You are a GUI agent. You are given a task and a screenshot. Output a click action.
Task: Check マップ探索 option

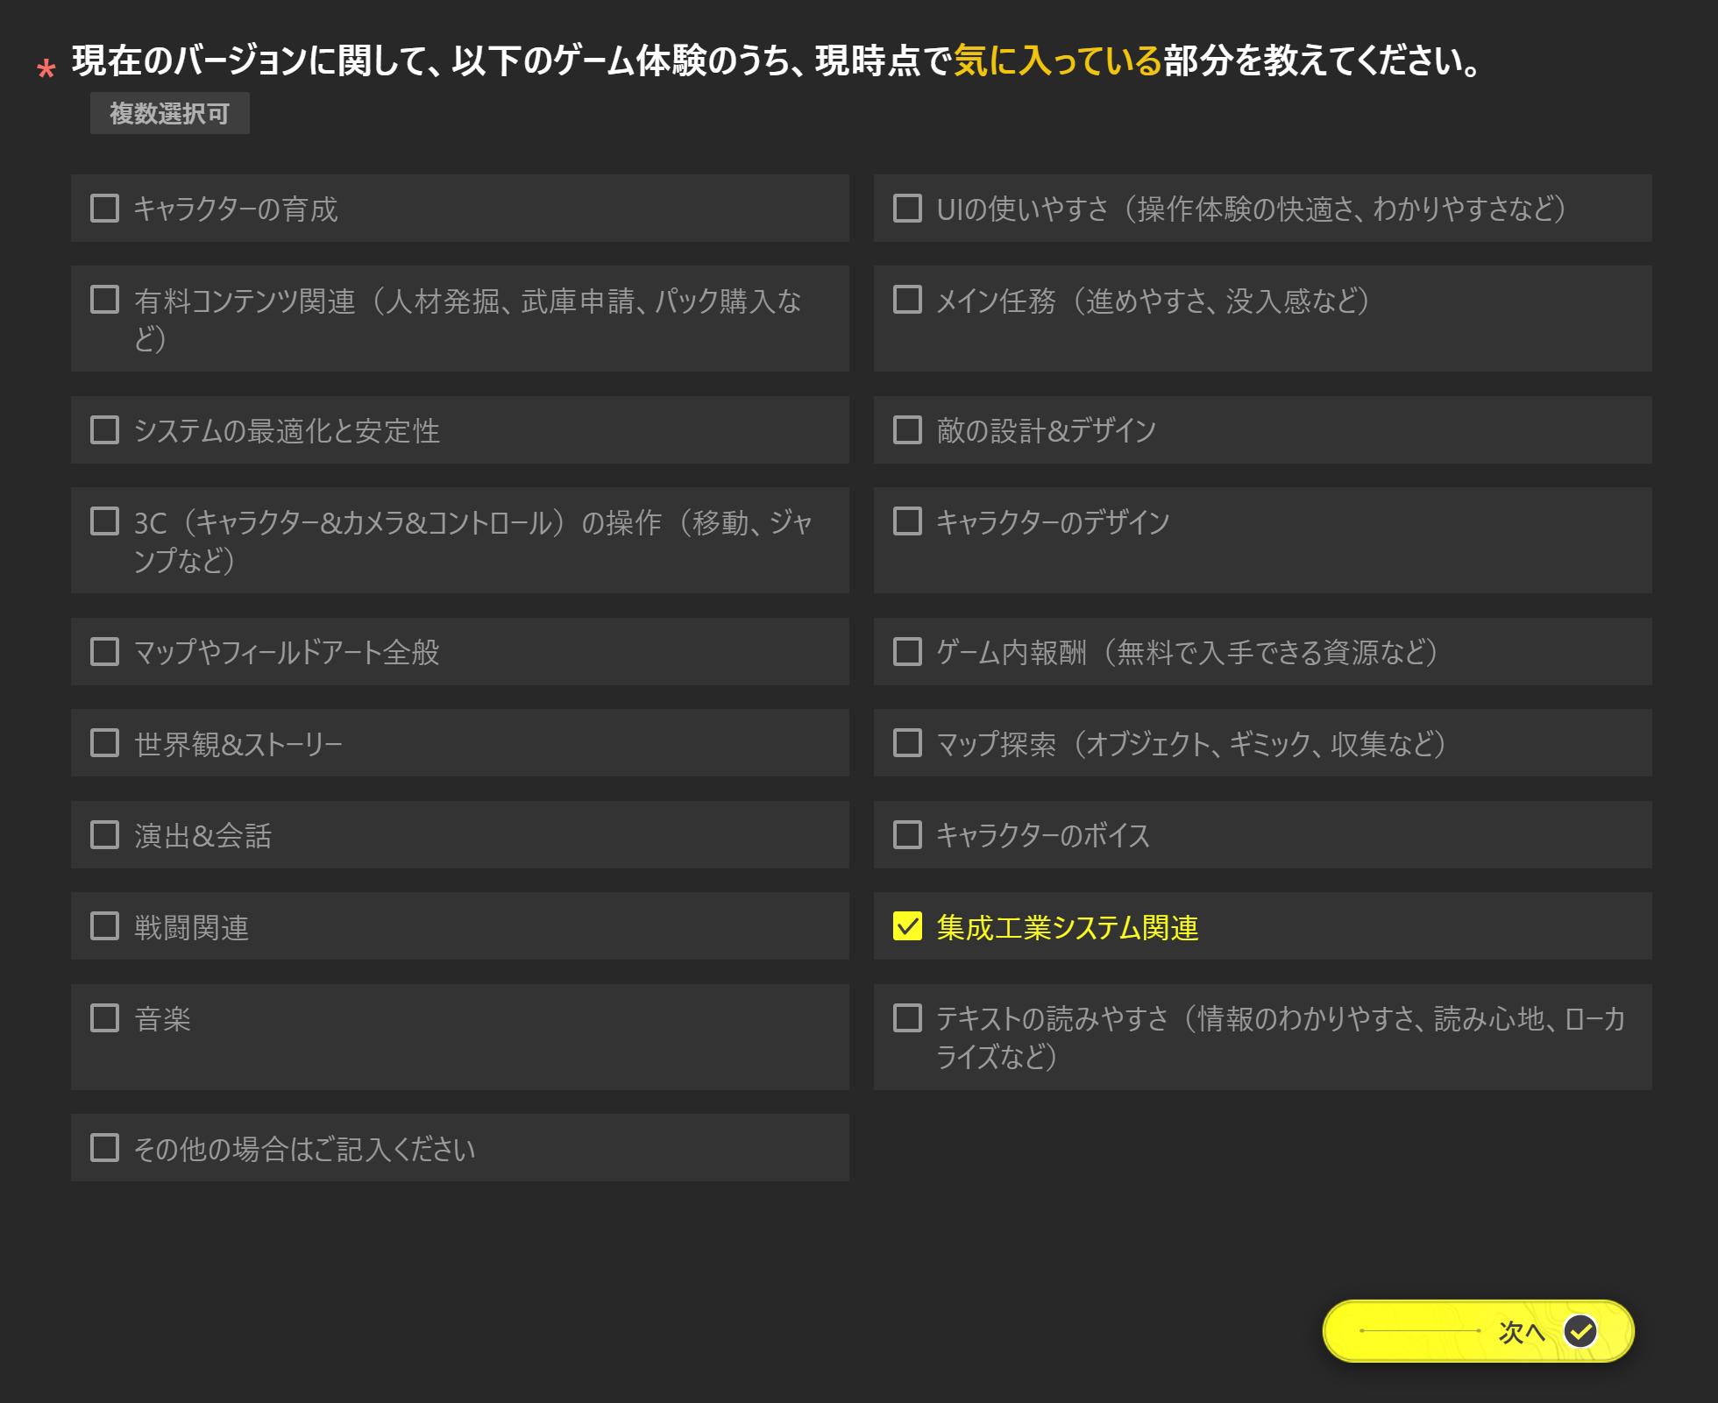click(x=907, y=743)
